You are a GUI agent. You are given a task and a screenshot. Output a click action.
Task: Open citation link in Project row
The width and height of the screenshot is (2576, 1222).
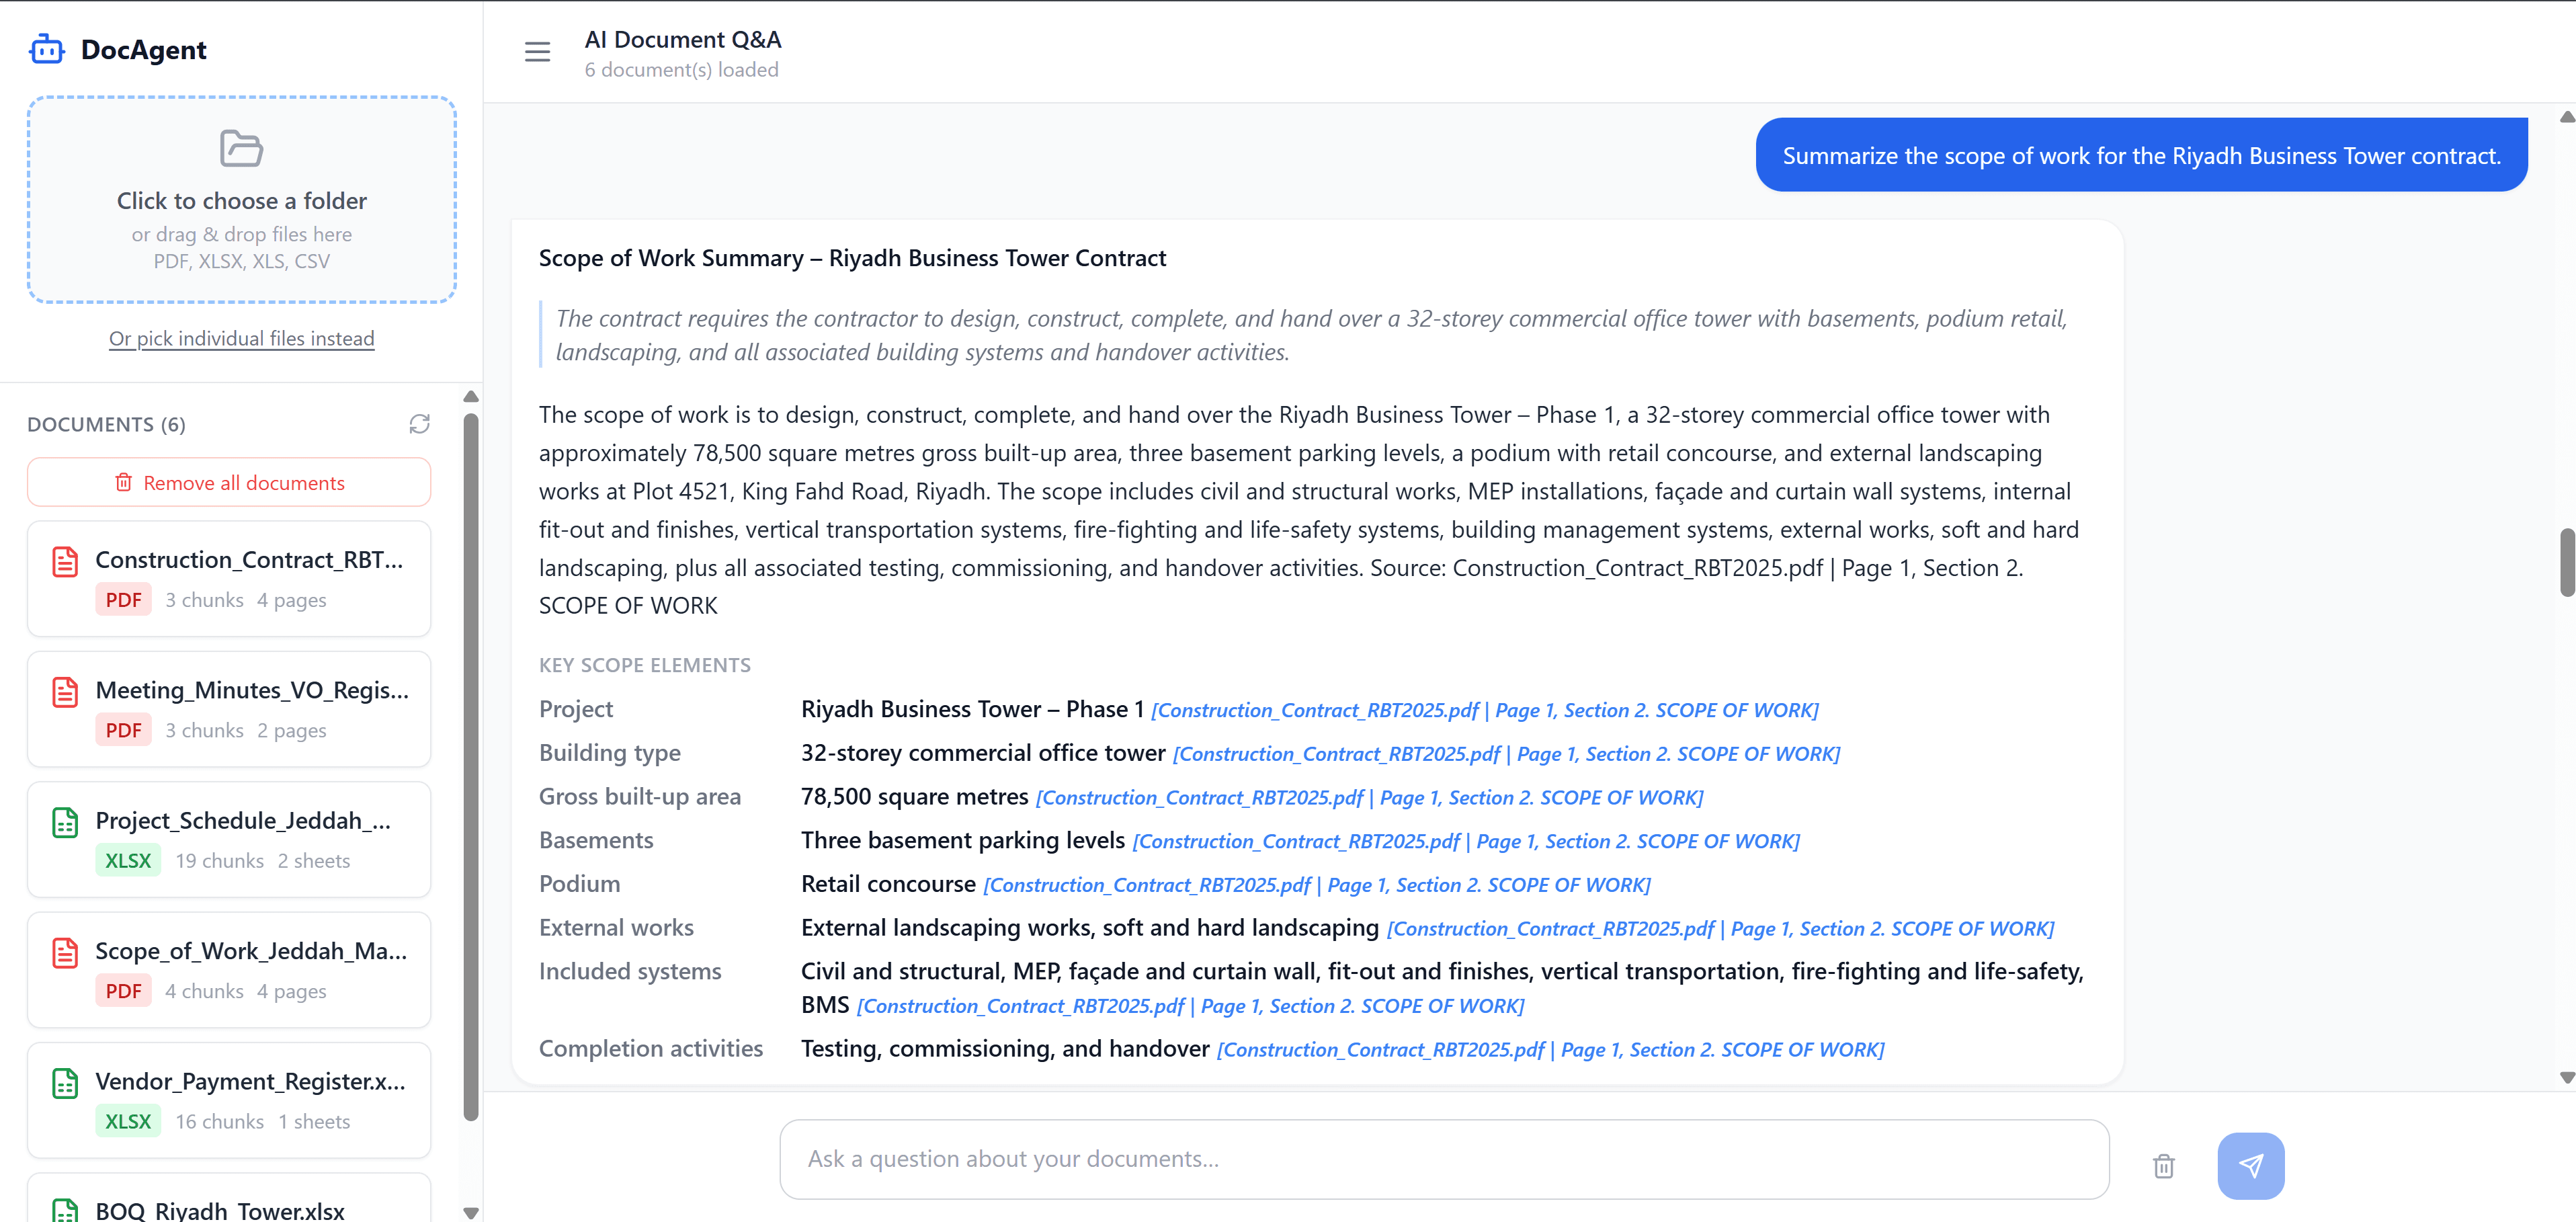click(1484, 711)
